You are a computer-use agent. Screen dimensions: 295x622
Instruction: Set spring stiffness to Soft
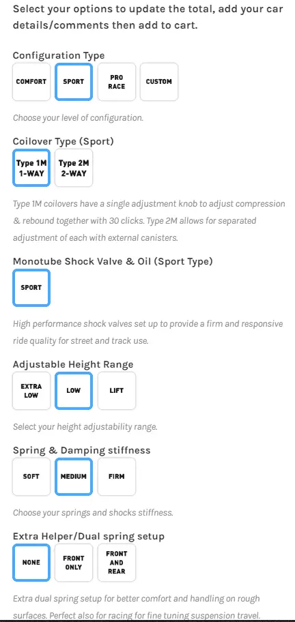[31, 477]
